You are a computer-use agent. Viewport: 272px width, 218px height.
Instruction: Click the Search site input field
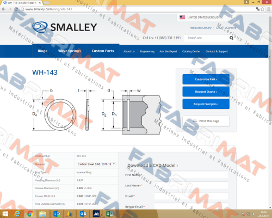tap(207, 38)
